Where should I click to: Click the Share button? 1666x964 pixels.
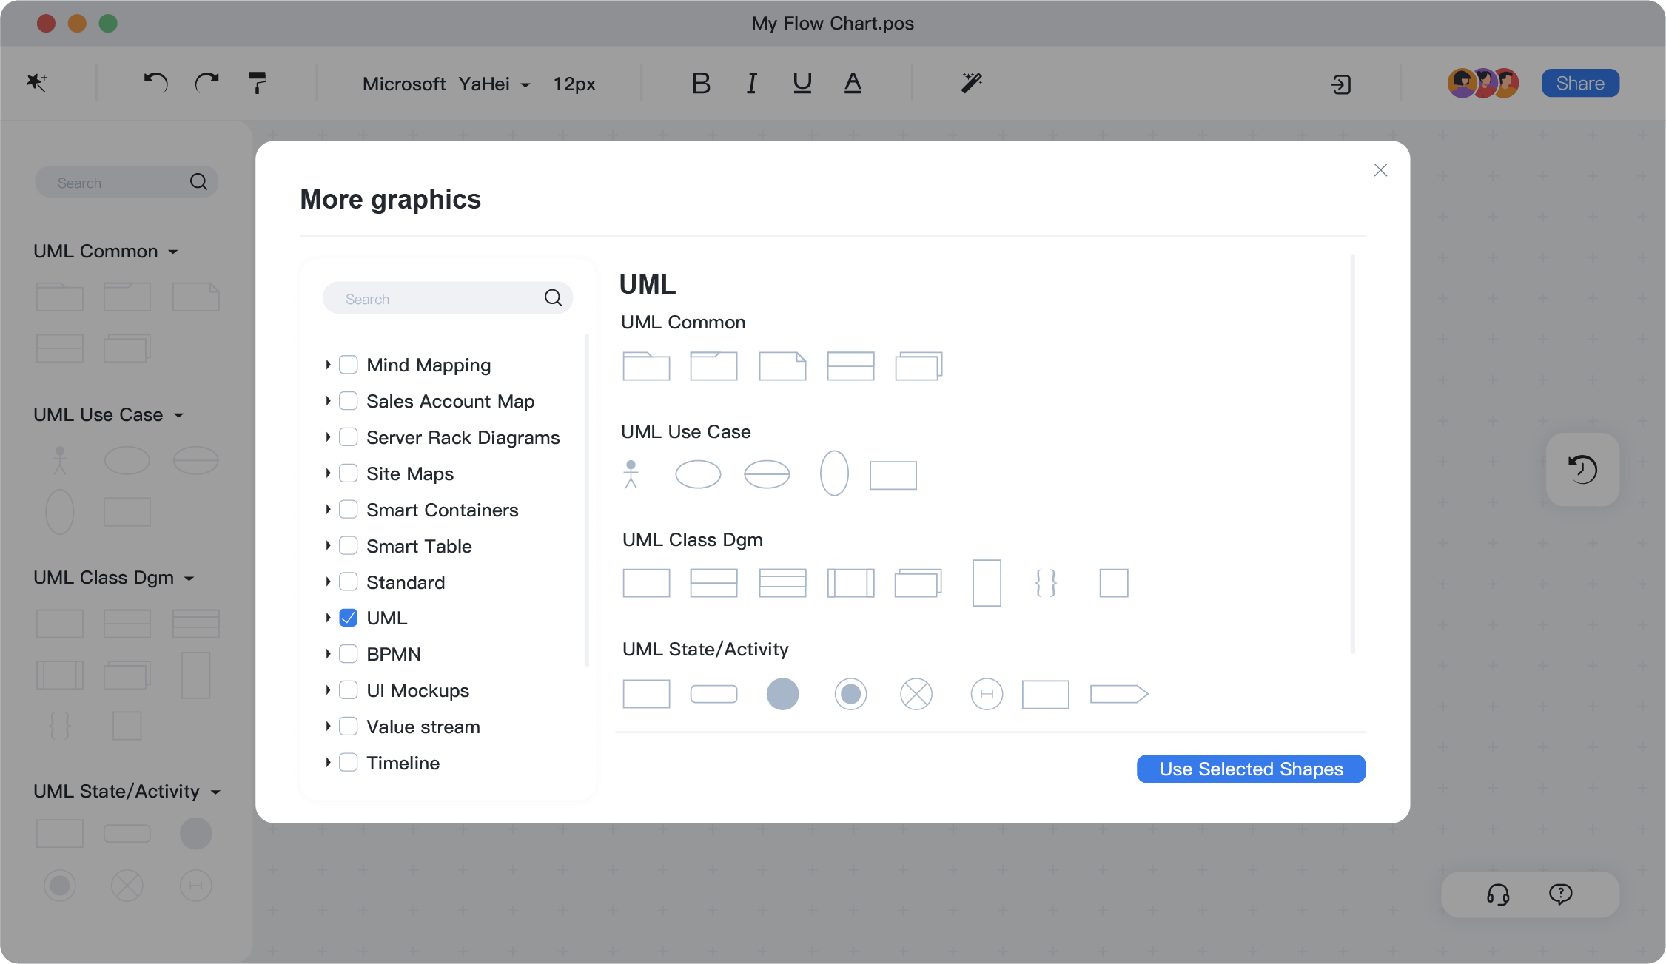point(1579,84)
